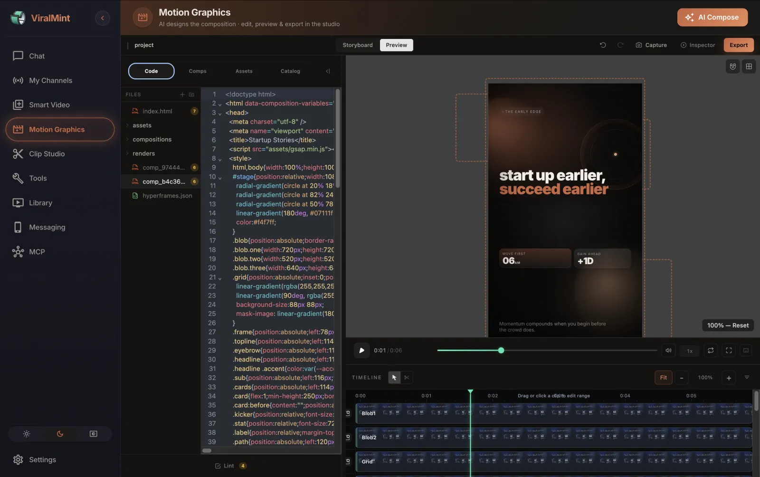Create a new folder in Files
This screenshot has height=477, width=760.
pos(191,95)
